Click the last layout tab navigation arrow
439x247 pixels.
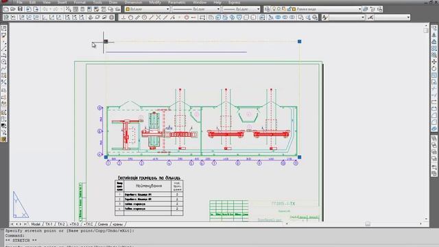click(25, 224)
